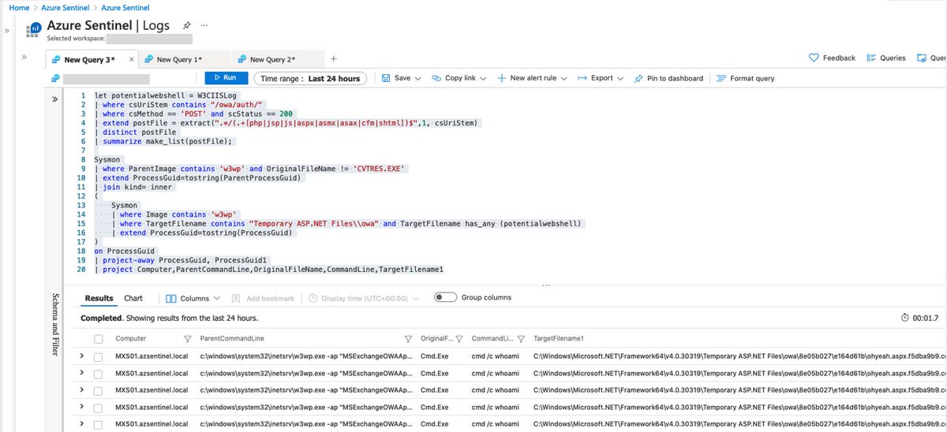Expand the Schema and Filter side pane
This screenshot has width=947, height=432.
click(55, 99)
